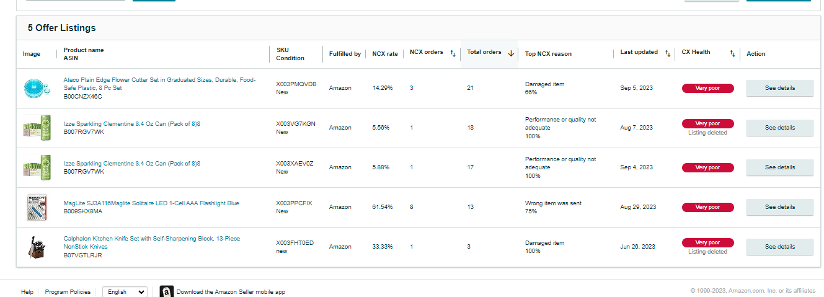
Task: Open Calphalon Kitchen Knife Set link
Action: coord(152,242)
